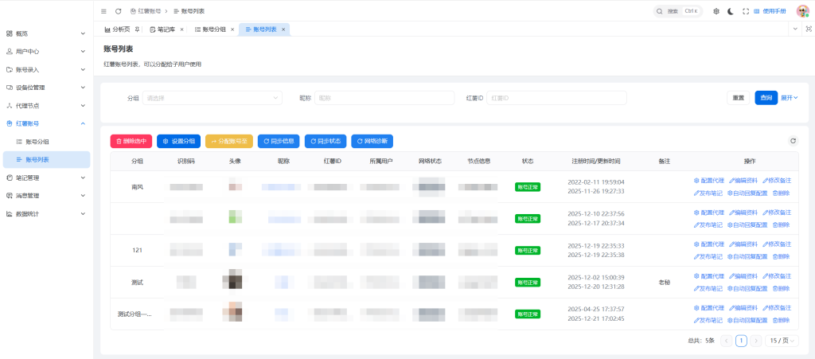Open the 分组 select dropdown

coord(212,98)
